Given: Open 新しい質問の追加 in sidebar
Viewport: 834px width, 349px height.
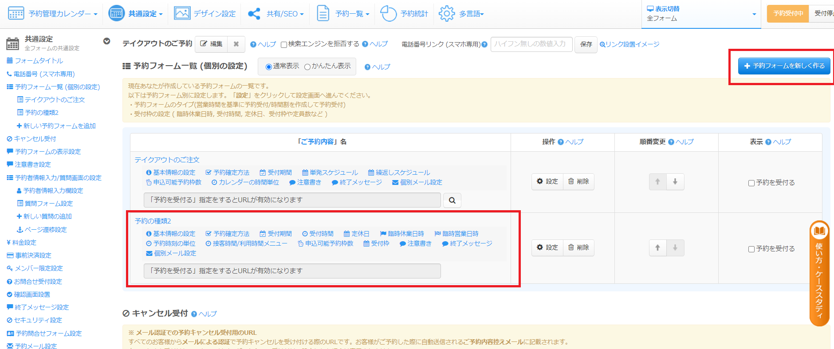Looking at the screenshot, I should (44, 216).
